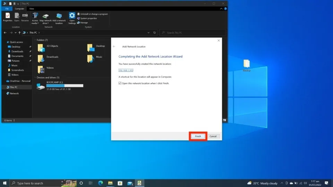Launch Microsoft Edge from the taskbar
Image resolution: width=333 pixels, height=187 pixels.
coord(101,183)
